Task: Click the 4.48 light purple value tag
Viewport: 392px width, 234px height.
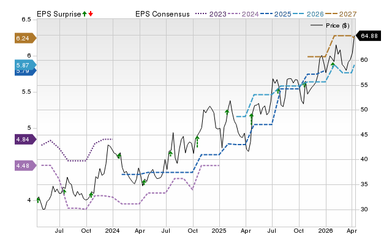Action: point(26,165)
